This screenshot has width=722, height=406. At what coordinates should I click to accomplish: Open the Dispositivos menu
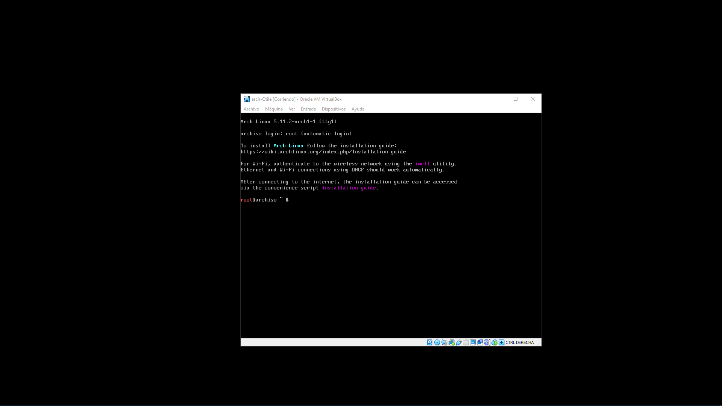[334, 109]
